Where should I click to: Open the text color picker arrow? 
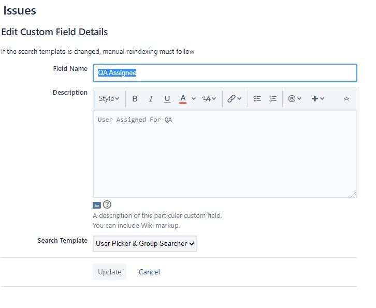tap(194, 98)
